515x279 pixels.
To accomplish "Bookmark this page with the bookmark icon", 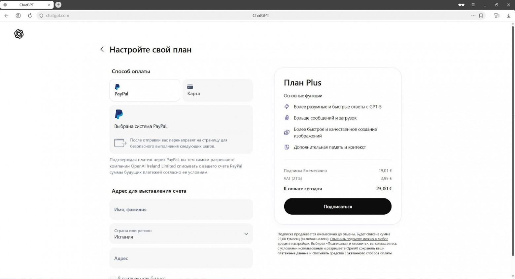I will (x=481, y=15).
